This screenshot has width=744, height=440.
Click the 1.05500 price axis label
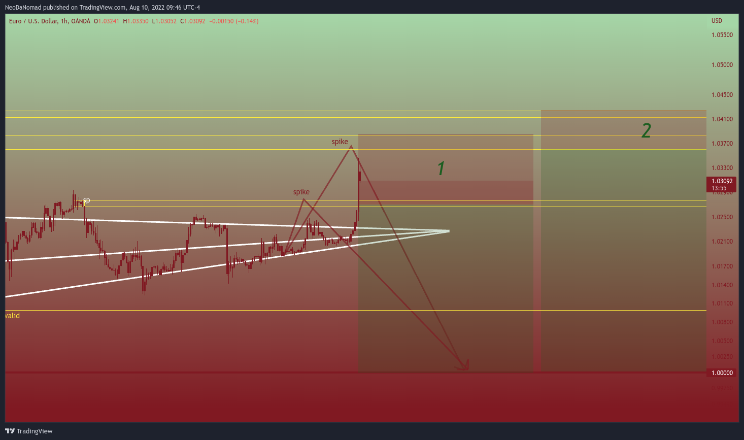722,35
